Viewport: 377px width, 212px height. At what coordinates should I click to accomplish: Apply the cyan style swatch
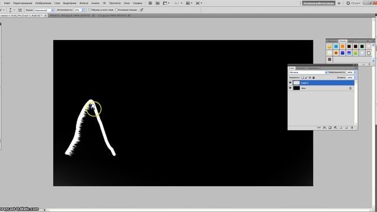pos(336,47)
